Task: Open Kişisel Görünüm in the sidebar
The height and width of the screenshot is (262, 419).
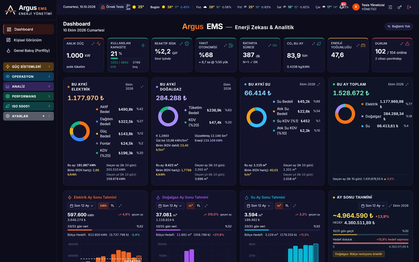Action: tap(29, 40)
